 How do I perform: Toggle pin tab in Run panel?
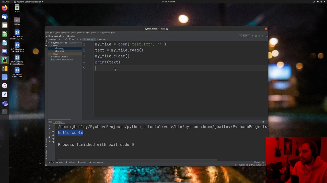50,141
